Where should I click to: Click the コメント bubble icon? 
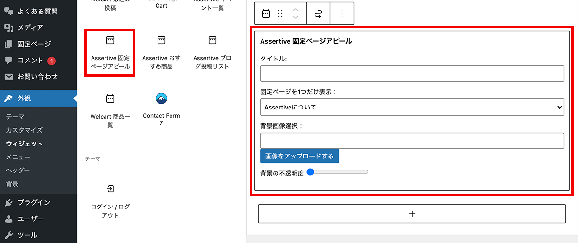click(9, 61)
